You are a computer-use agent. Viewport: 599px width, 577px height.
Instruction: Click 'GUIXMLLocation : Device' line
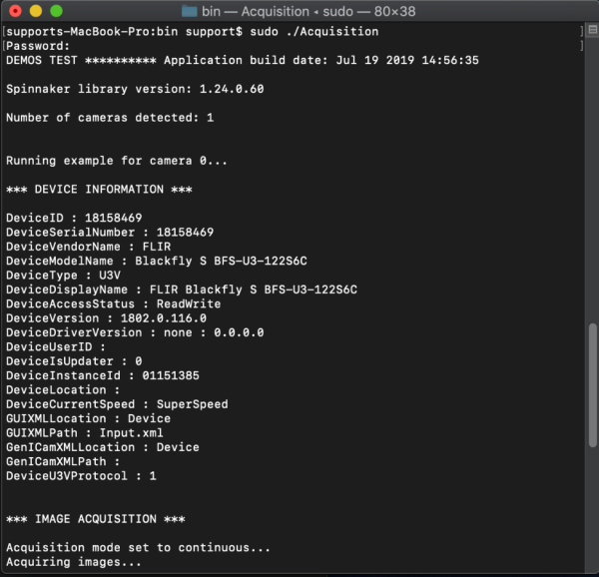click(x=88, y=418)
